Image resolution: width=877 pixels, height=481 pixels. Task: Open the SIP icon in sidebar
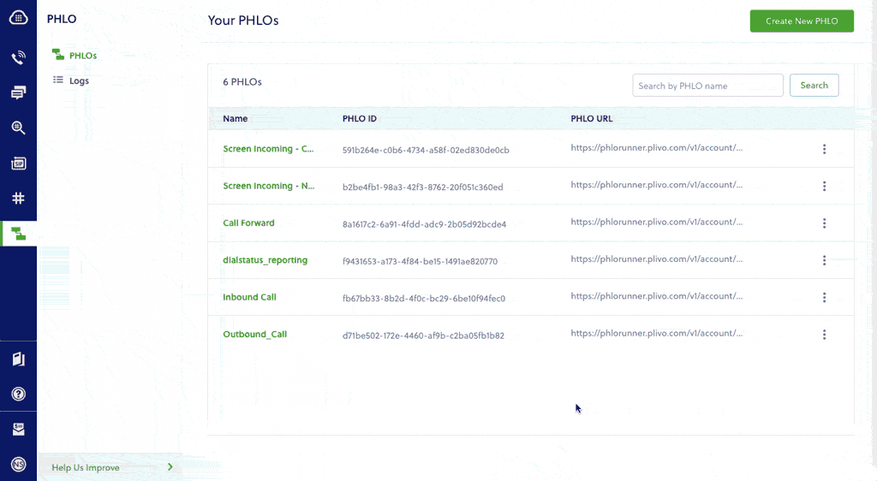[x=19, y=163]
